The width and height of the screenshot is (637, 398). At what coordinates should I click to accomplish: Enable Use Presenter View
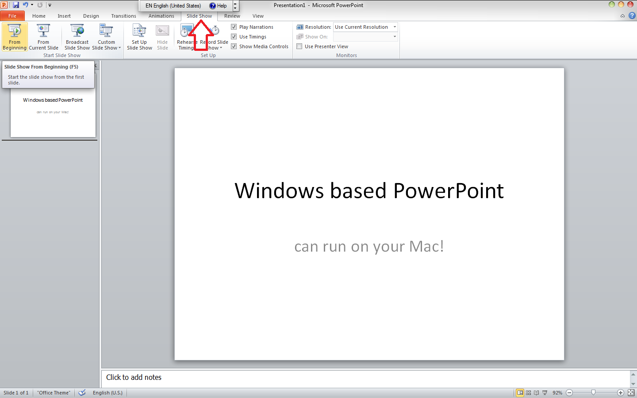(299, 46)
